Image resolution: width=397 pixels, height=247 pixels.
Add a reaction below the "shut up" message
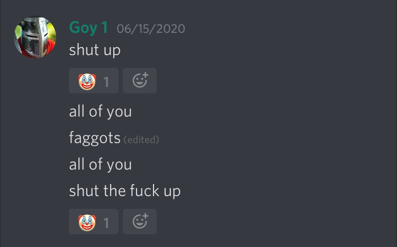tap(140, 81)
